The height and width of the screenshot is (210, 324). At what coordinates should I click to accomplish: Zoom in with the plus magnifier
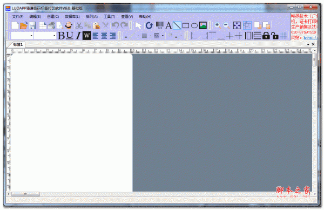tap(218, 25)
